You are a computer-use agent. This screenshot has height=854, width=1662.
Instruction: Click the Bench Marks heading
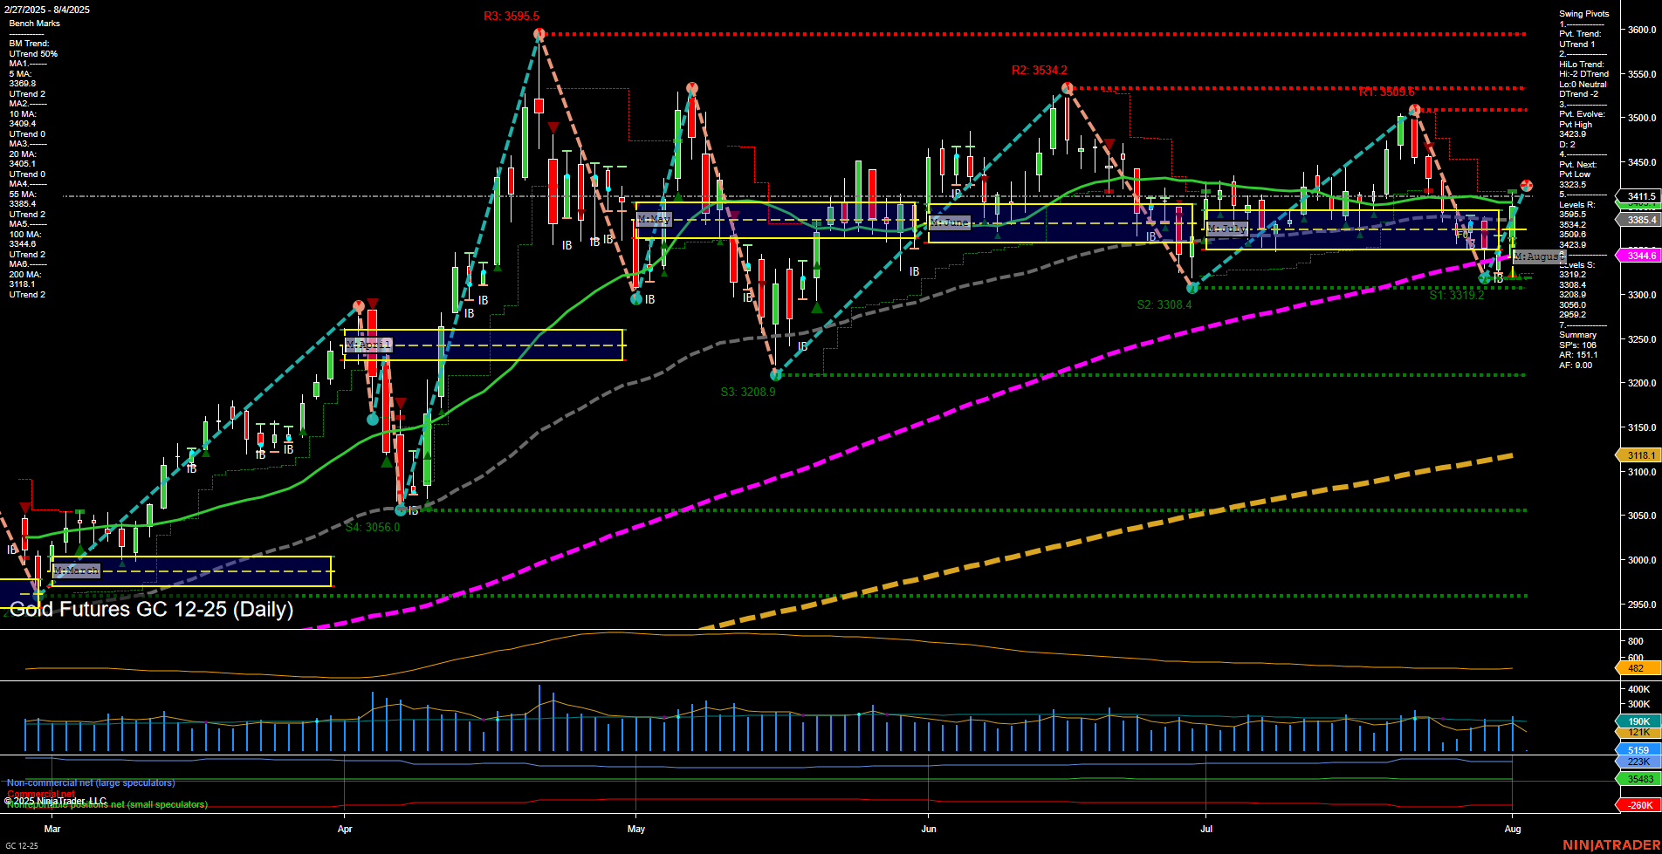point(35,24)
